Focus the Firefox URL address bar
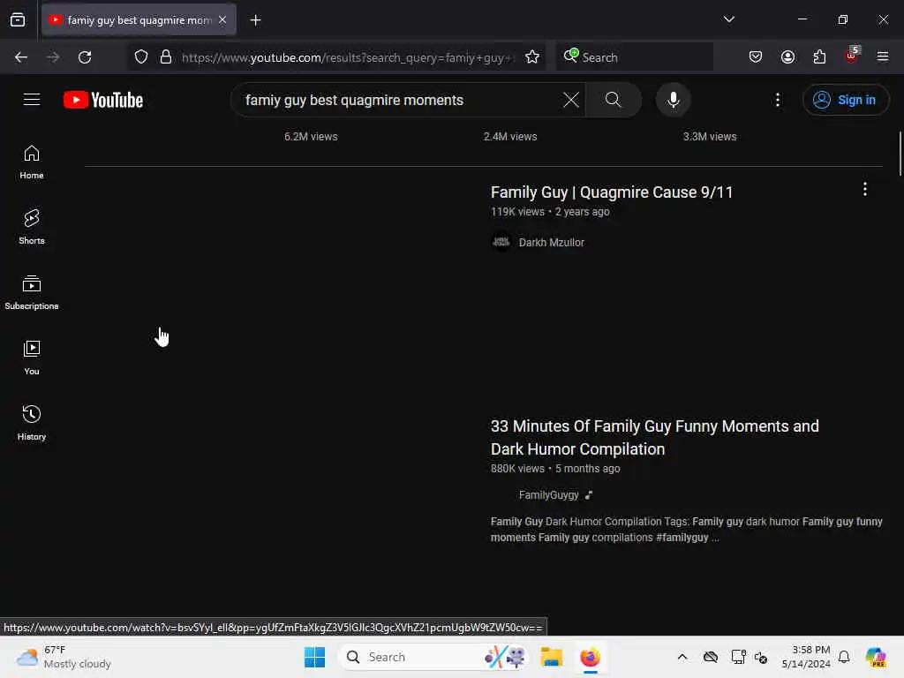 346,57
